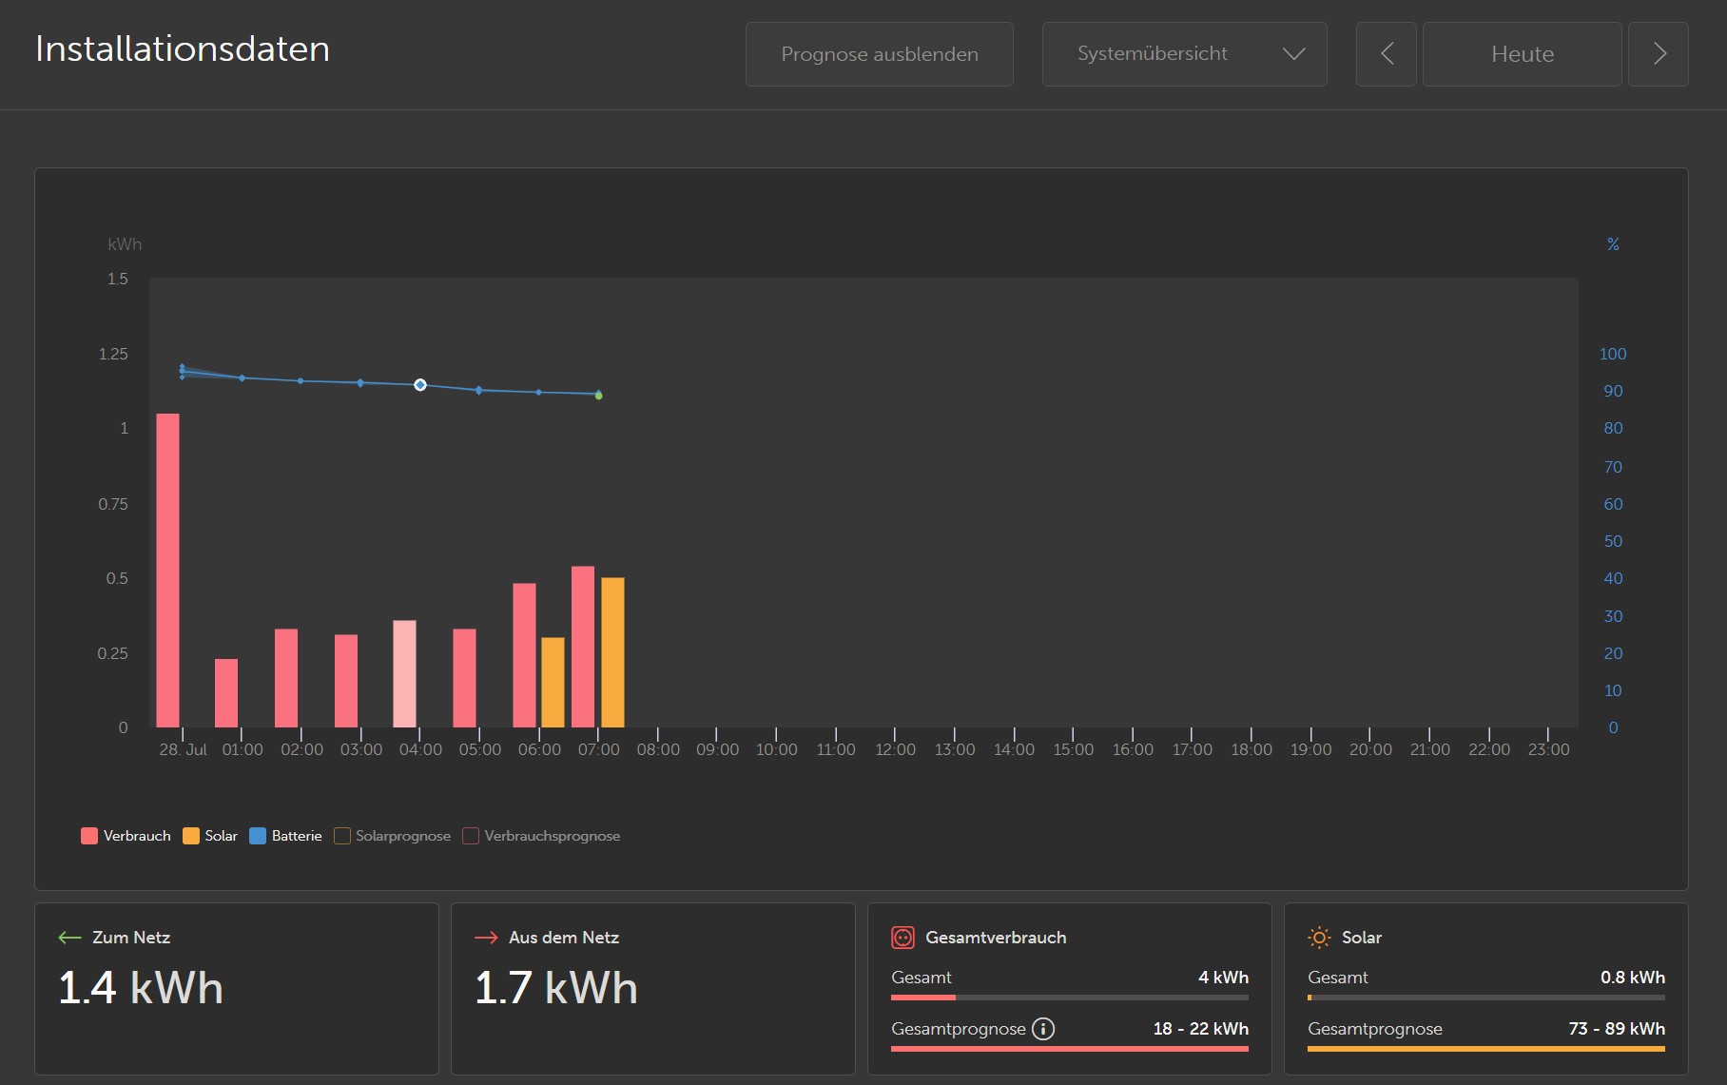Click the Solar Gesamtprognose progress bar
1727x1085 pixels.
point(1486,1049)
